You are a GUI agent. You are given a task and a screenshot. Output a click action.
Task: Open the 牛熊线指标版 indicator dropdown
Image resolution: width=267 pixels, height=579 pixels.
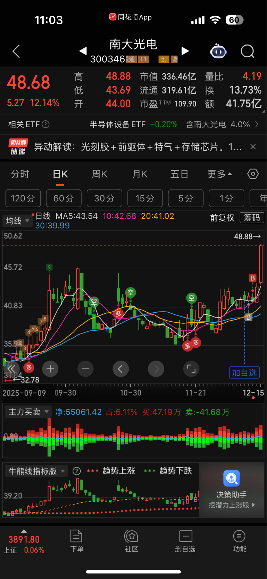click(36, 471)
